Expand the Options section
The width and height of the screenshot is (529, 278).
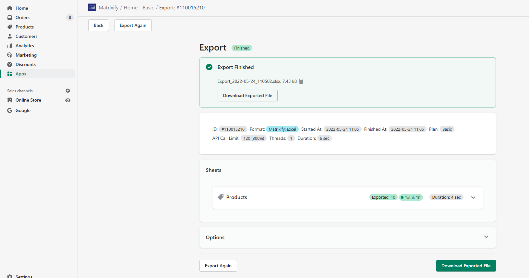click(486, 237)
